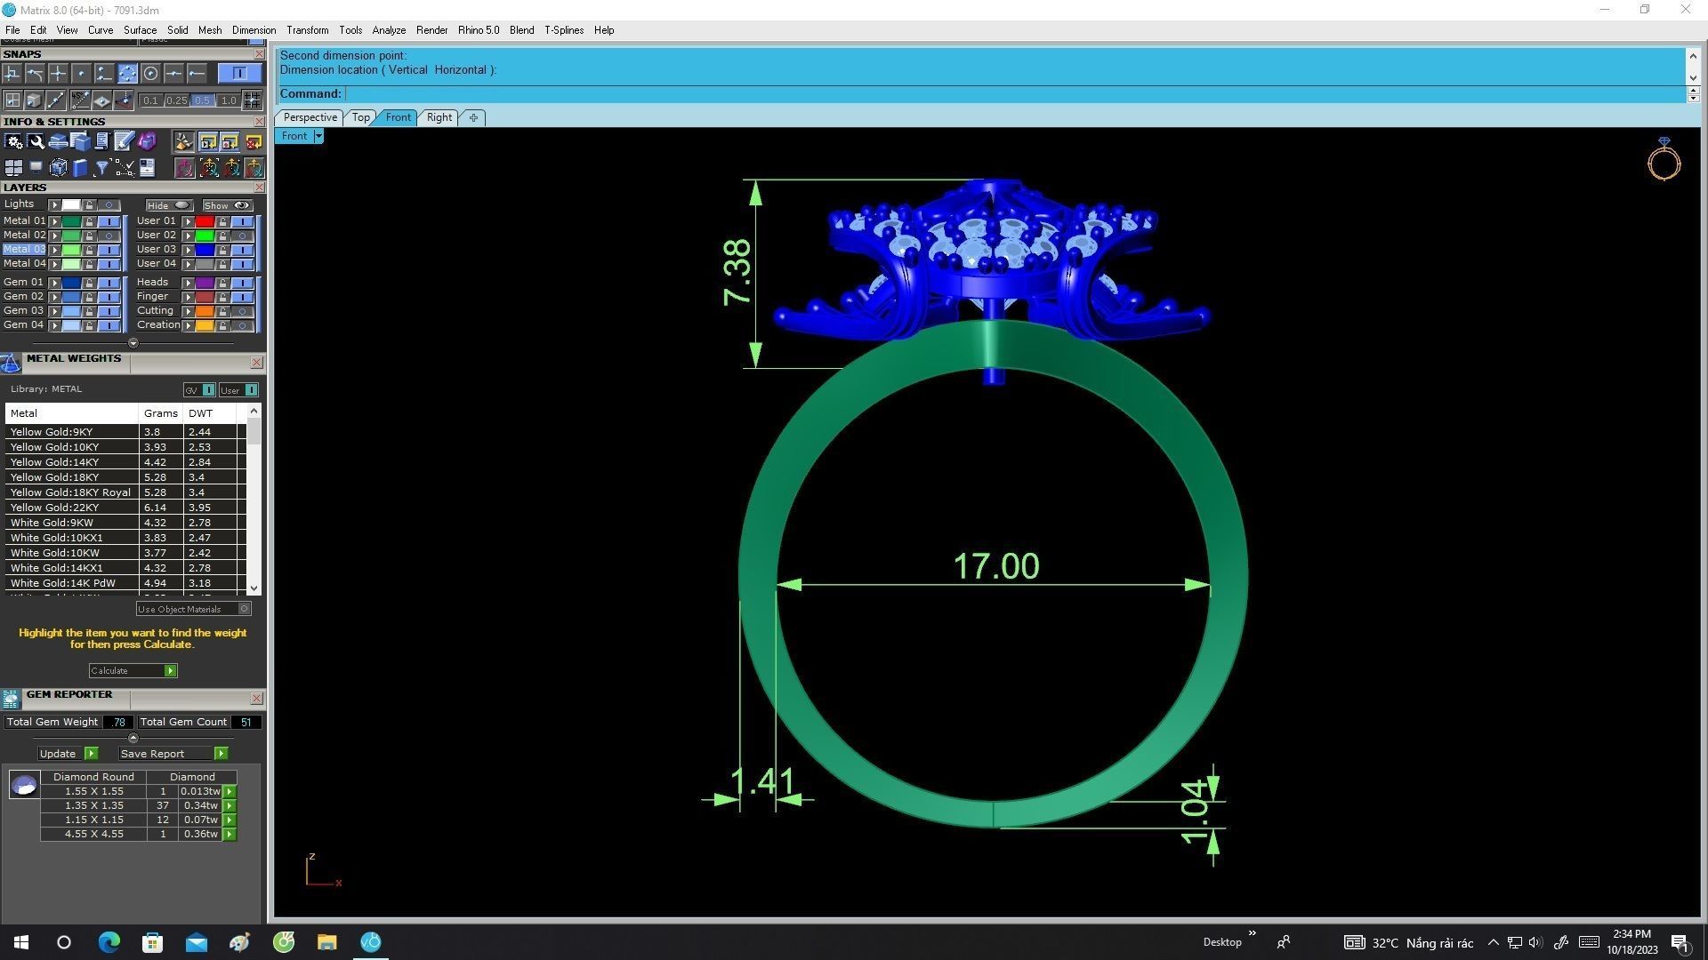Click the blue book library icon
Viewport: 1708px width, 960px height.
click(80, 168)
